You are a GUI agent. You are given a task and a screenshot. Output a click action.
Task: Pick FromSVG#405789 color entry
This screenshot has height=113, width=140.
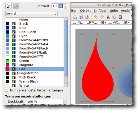(x=34, y=40)
